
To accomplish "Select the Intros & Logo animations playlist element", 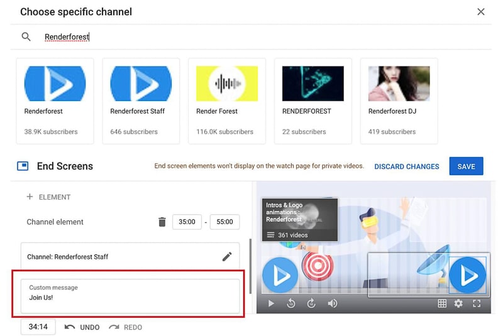I will pos(300,220).
